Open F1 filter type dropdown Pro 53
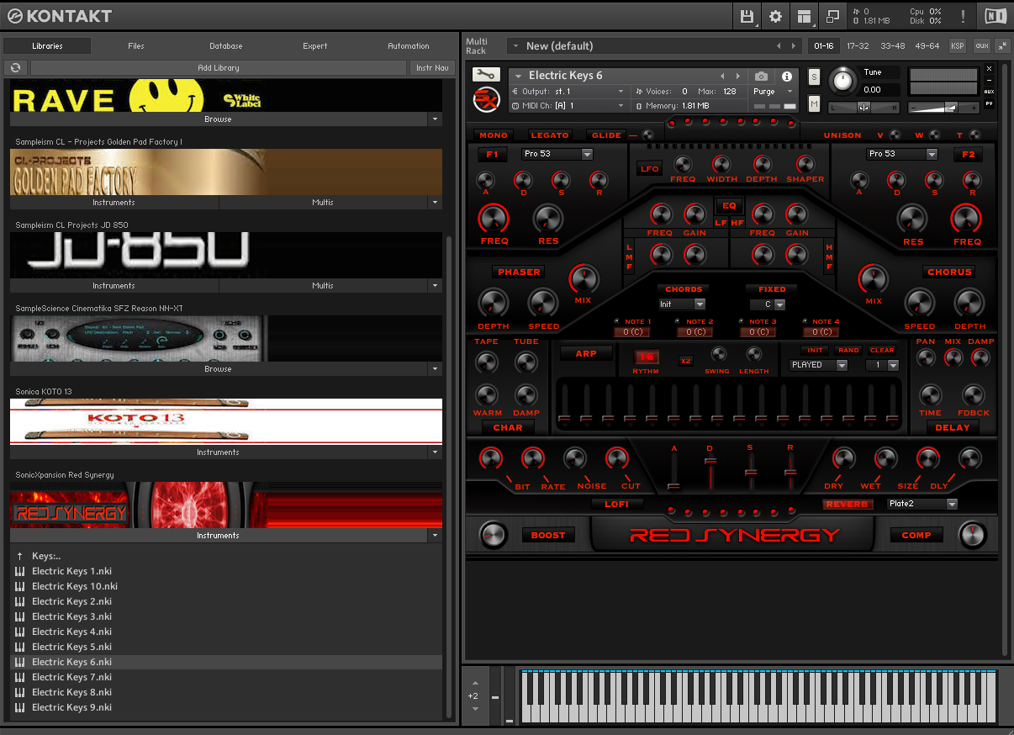Viewport: 1014px width, 735px height. click(557, 154)
